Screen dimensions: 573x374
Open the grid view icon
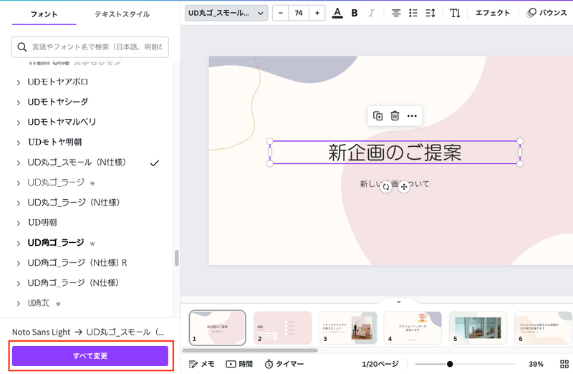(564, 364)
